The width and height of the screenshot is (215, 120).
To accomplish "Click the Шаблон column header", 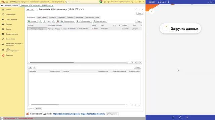I will 37,25.
